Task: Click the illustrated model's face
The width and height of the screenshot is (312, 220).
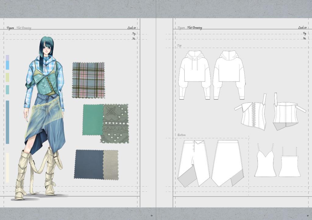Action: coord(46,48)
